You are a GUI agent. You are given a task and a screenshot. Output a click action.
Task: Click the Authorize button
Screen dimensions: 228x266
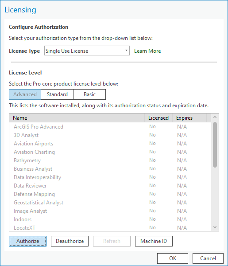[x=27, y=241]
